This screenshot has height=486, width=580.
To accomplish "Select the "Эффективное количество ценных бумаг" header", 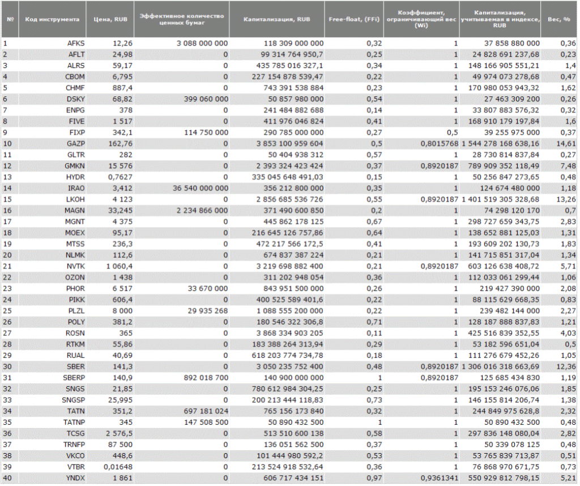I will 182,19.
